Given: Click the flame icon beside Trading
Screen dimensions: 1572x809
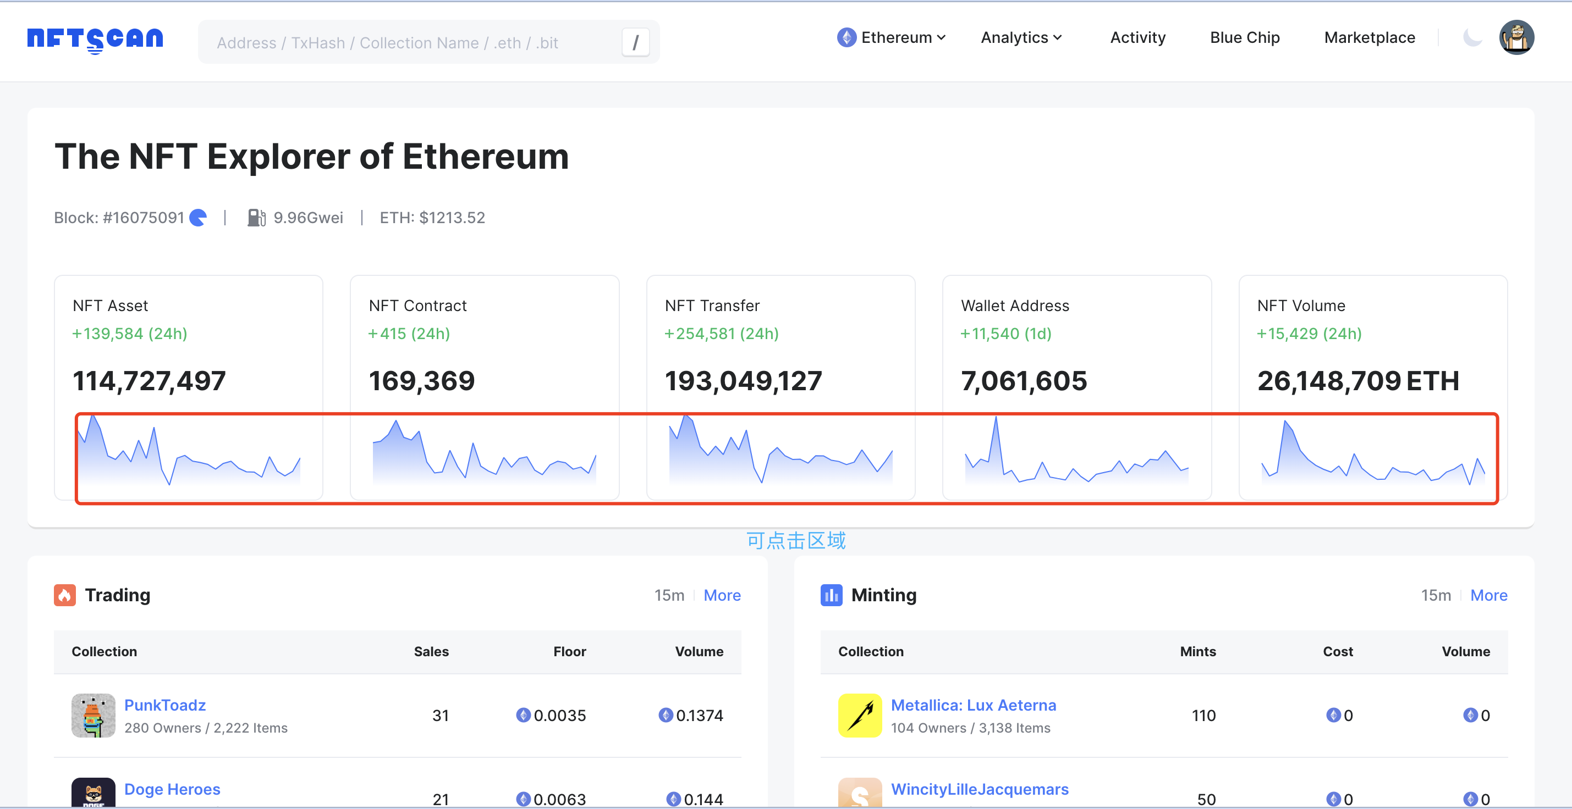Looking at the screenshot, I should (65, 595).
